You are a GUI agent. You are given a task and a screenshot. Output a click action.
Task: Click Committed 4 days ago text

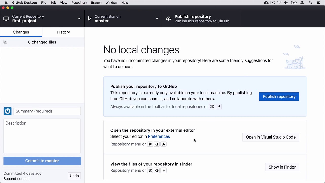pos(22,173)
